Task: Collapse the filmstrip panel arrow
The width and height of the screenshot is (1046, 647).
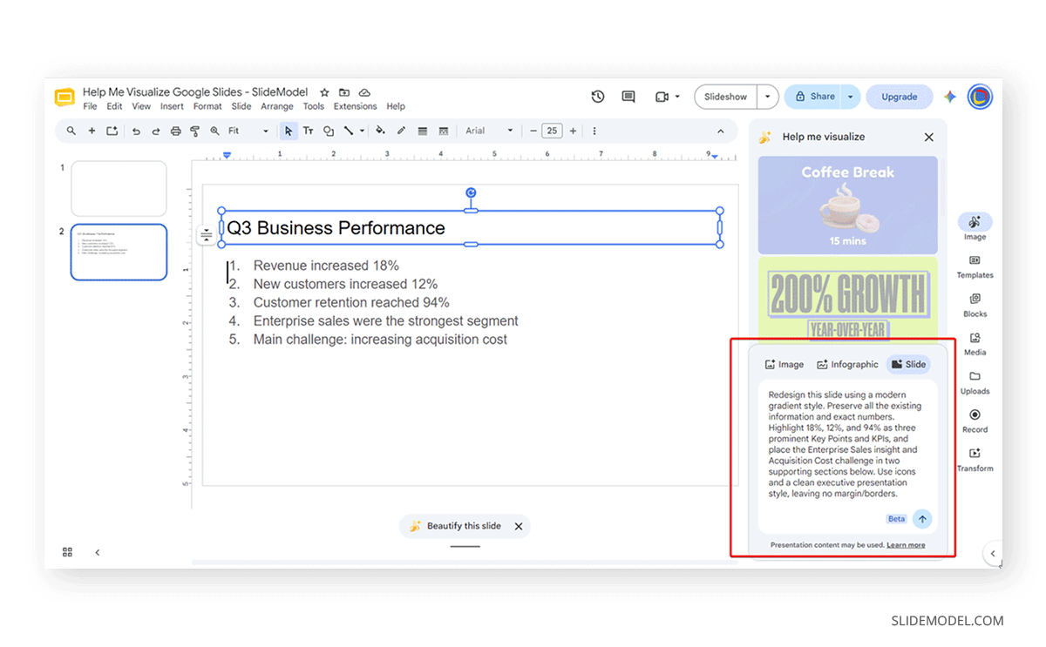Action: point(97,552)
